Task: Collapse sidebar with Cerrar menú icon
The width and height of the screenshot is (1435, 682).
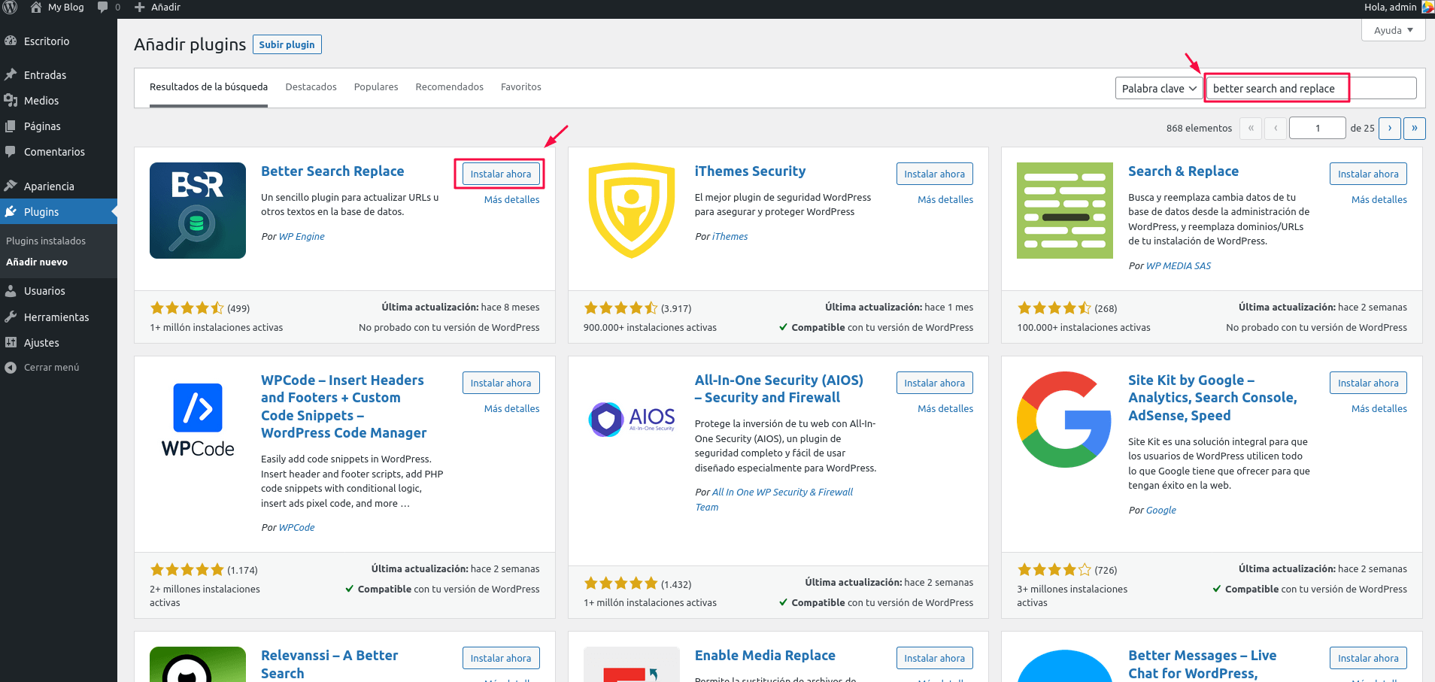Action: click(11, 367)
